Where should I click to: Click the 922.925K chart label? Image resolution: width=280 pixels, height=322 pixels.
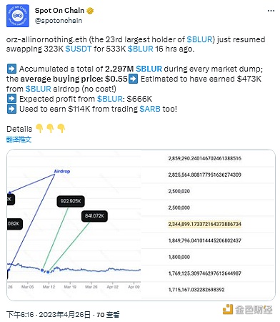click(x=71, y=201)
